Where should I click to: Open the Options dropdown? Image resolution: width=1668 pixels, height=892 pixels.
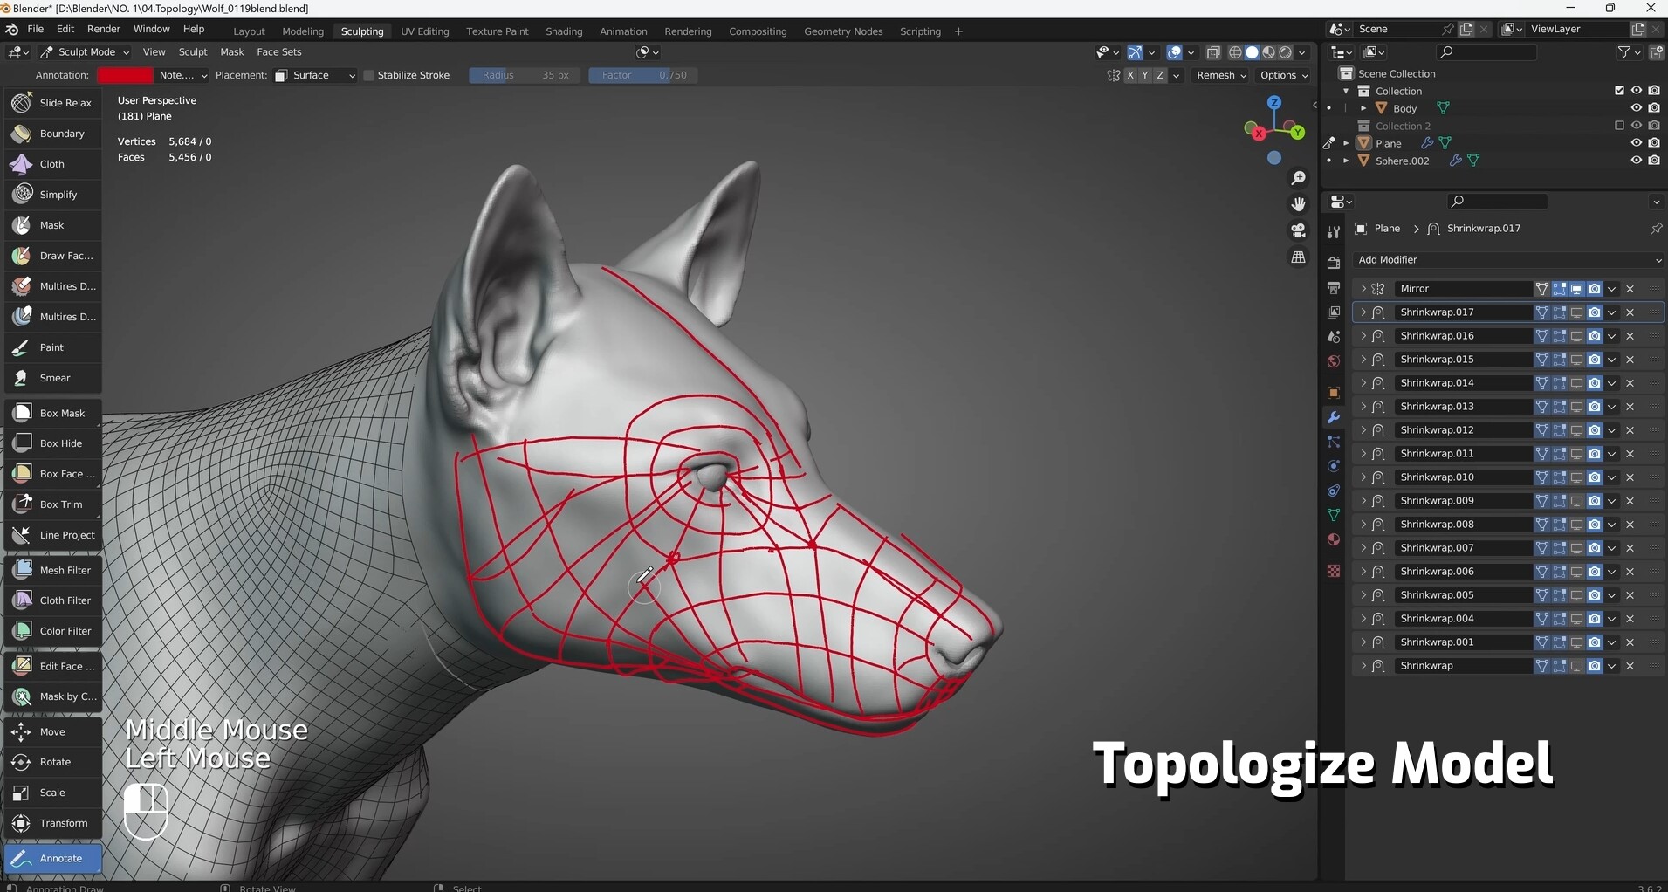pos(1282,75)
